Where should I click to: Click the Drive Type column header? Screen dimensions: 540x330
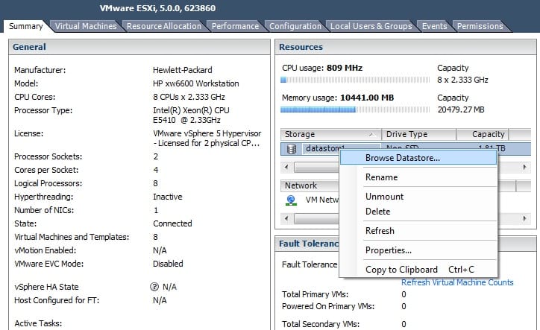pyautogui.click(x=418, y=134)
